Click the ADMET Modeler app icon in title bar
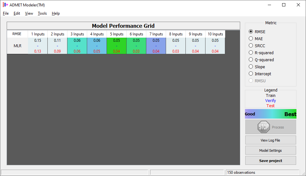The image size is (306, 176). (5, 5)
